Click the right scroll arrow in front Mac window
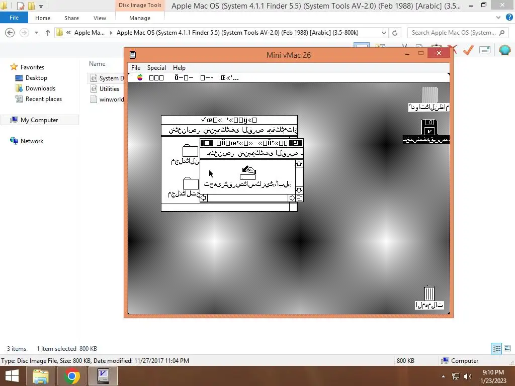Image resolution: width=515 pixels, height=386 pixels. point(292,198)
